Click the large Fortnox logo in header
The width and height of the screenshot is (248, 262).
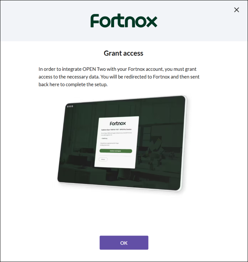(x=124, y=21)
